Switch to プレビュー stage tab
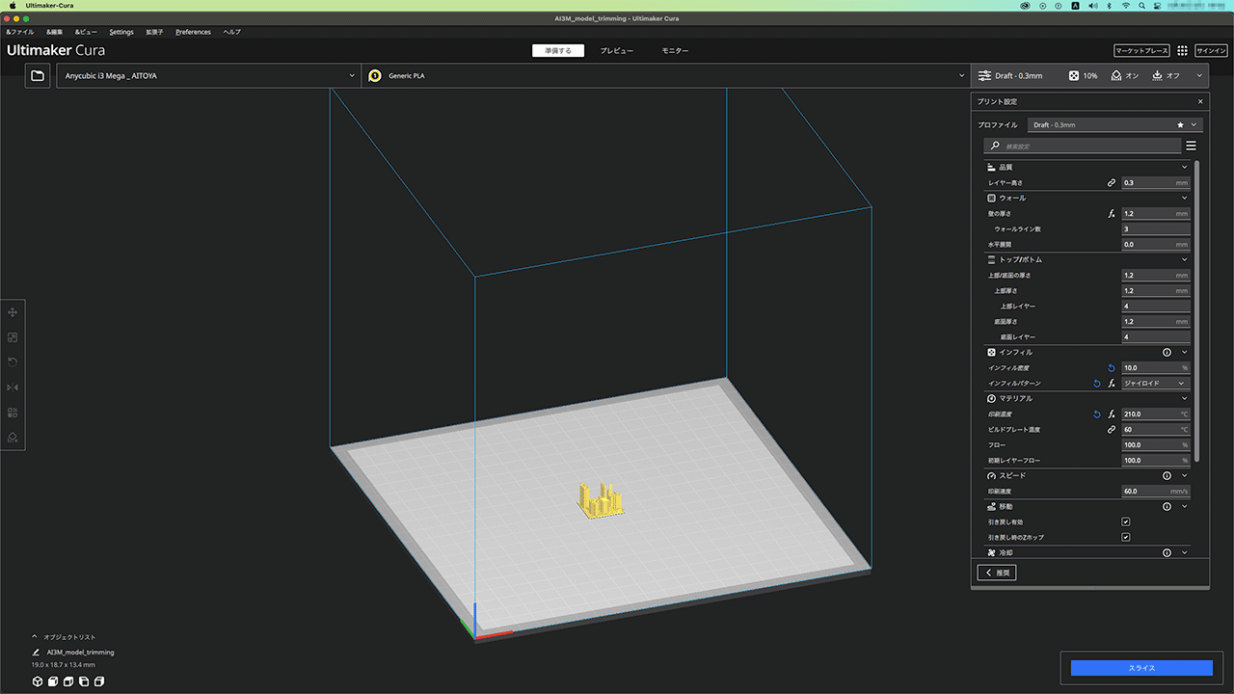This screenshot has height=694, width=1234. pyautogui.click(x=617, y=50)
